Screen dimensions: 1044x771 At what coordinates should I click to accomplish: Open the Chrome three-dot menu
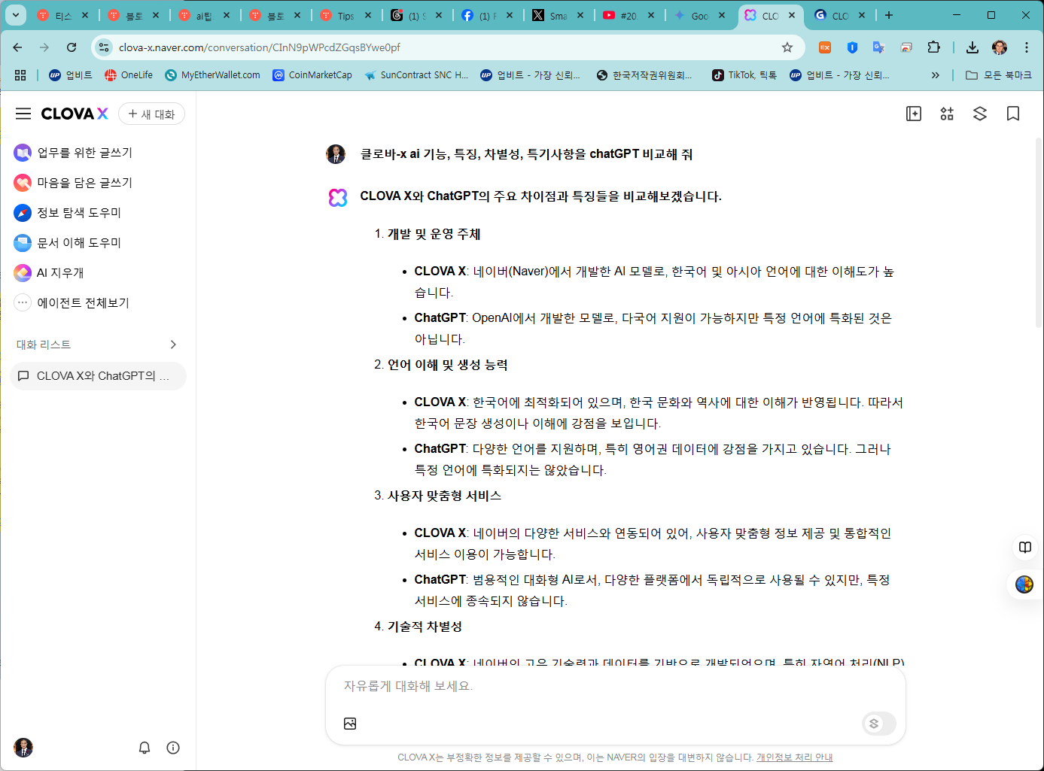point(1027,47)
